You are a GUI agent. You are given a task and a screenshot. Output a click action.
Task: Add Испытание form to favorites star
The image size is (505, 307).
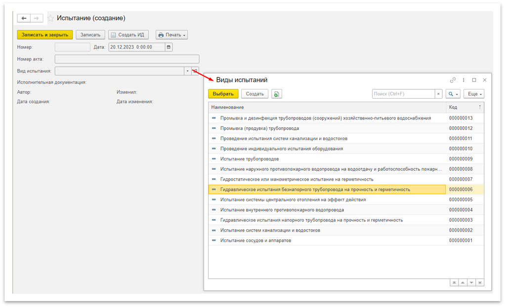coord(50,18)
